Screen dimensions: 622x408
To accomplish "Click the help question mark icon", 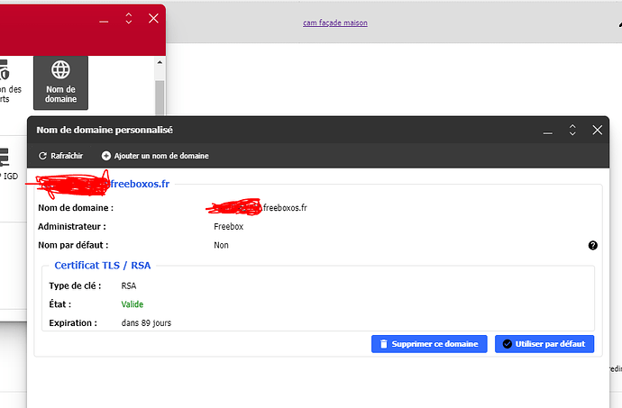I will point(592,246).
